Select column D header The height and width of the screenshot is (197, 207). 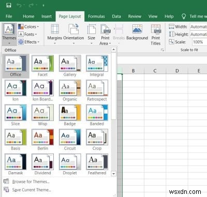coord(177,71)
